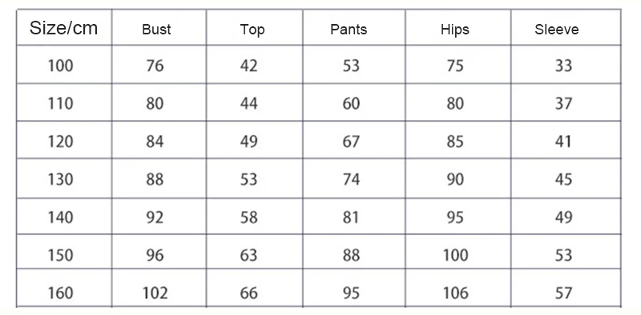Select hips value 106 in last row

tap(455, 293)
